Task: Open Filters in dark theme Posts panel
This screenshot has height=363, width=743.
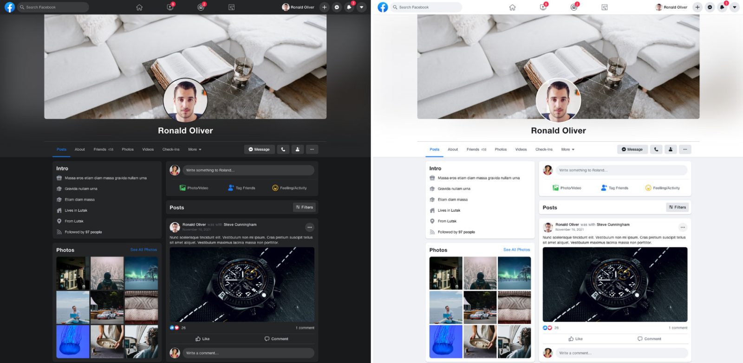Action: click(305, 207)
